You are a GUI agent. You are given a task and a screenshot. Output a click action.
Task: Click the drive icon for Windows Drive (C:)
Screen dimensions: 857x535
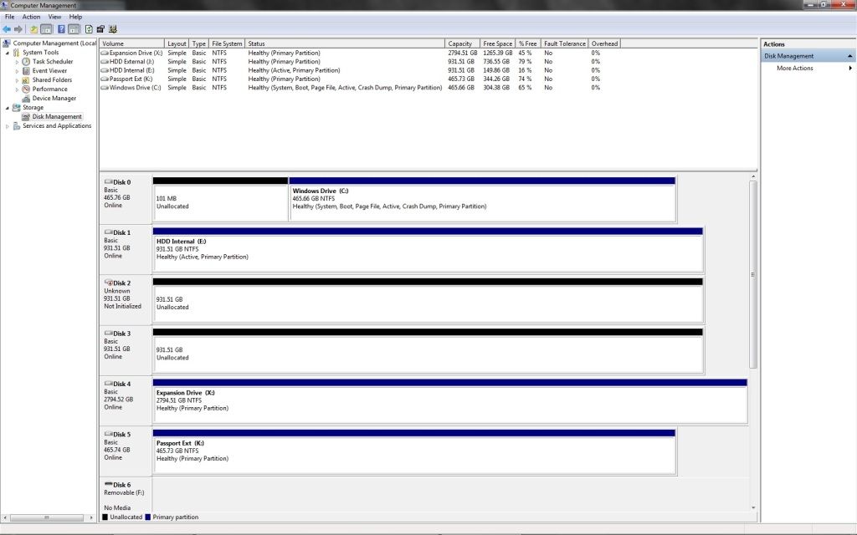click(105, 87)
